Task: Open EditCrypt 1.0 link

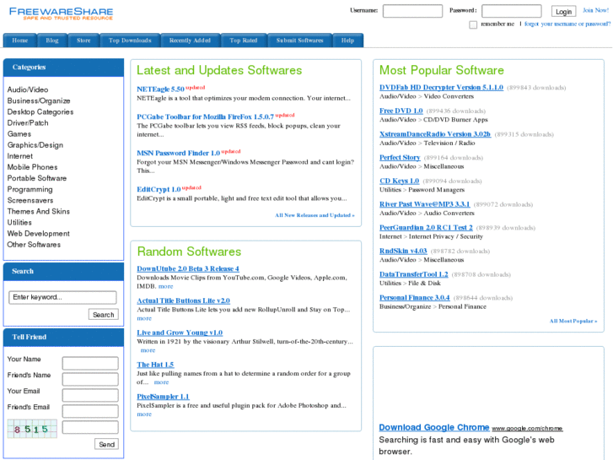Action: click(x=159, y=189)
